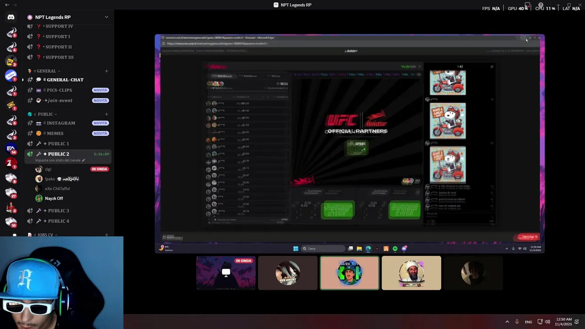Image resolution: width=585 pixels, height=329 pixels.
Task: Select the anime avatar participant tile
Action: click(x=287, y=273)
